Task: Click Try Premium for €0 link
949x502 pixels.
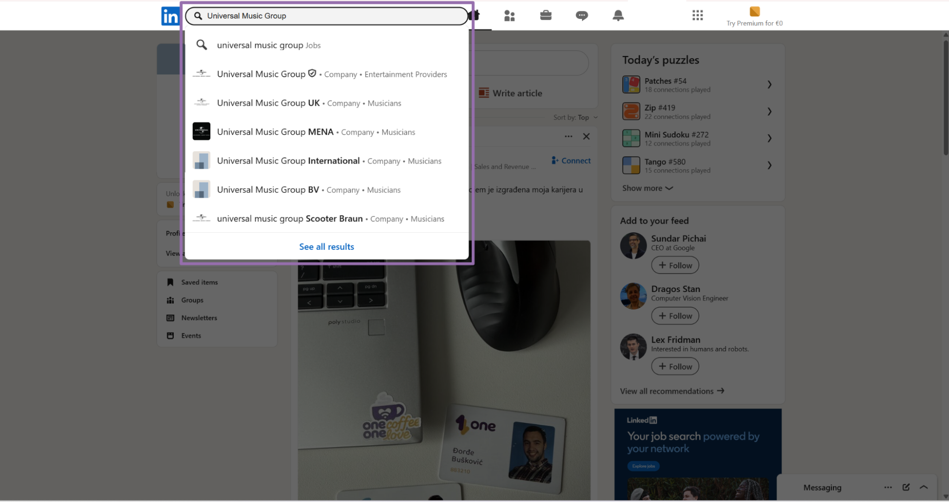Action: [x=754, y=23]
